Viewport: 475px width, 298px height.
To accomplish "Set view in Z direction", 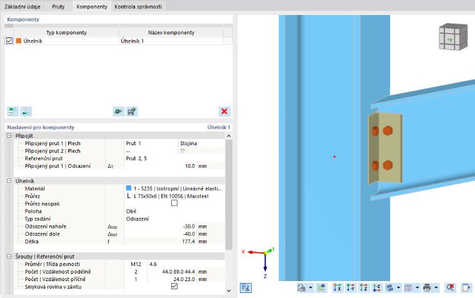I will click(364, 288).
